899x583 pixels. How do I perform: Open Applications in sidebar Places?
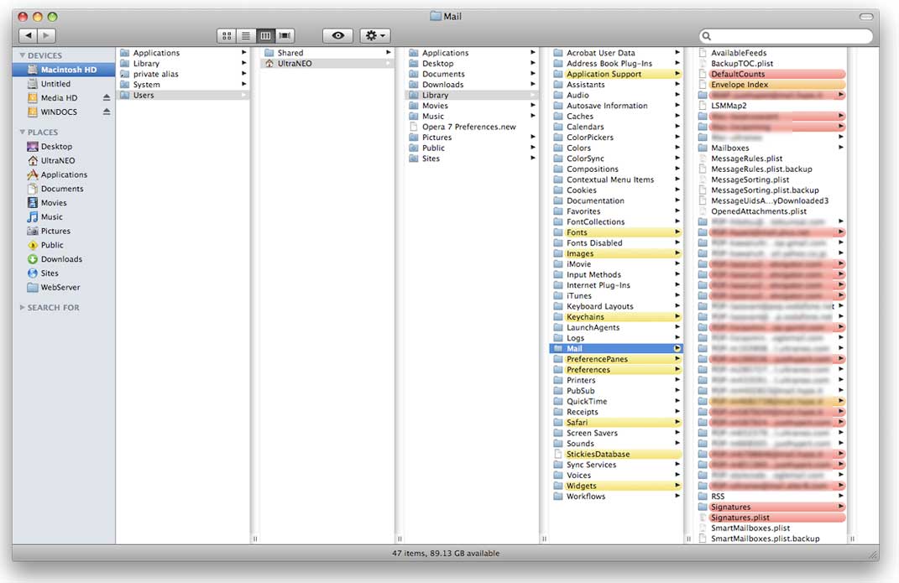tap(63, 174)
